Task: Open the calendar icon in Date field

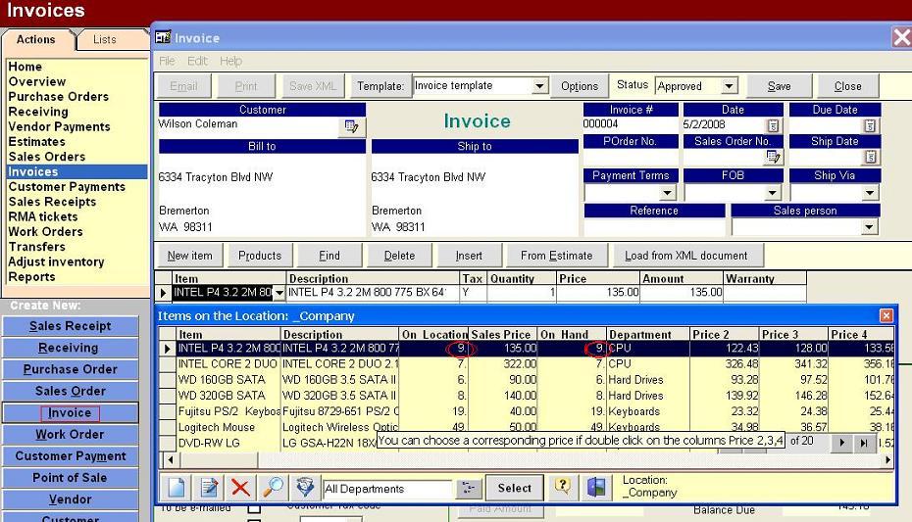Action: point(773,125)
